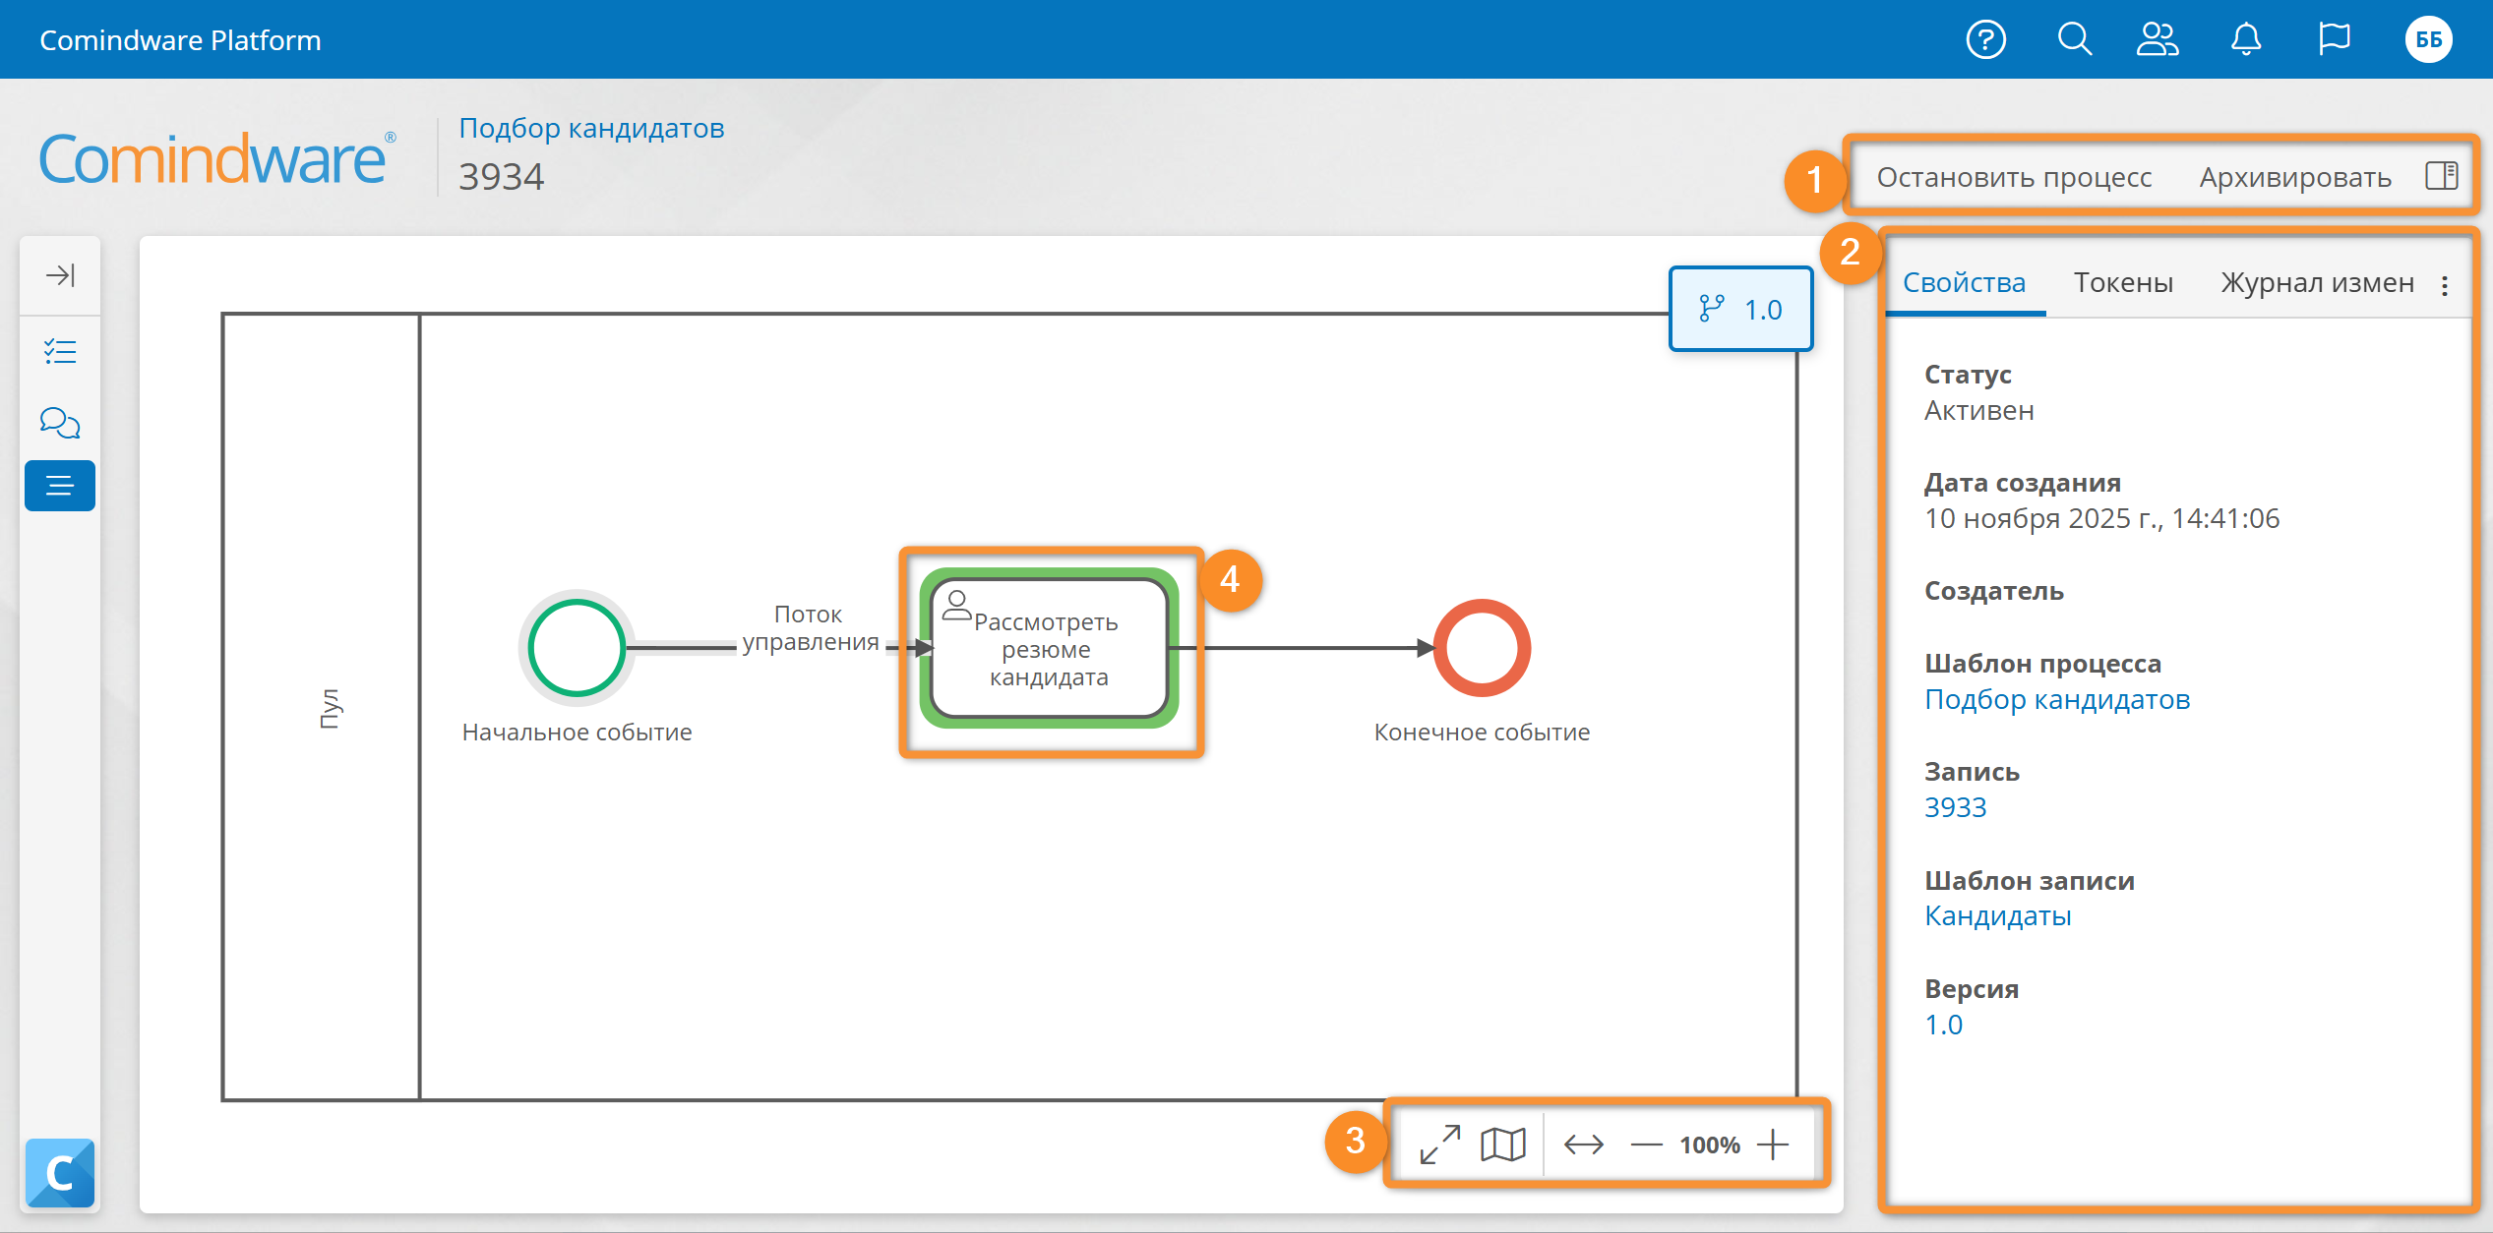Click Остановить процесс button
Viewport: 2493px width, 1233px height.
tap(2014, 177)
